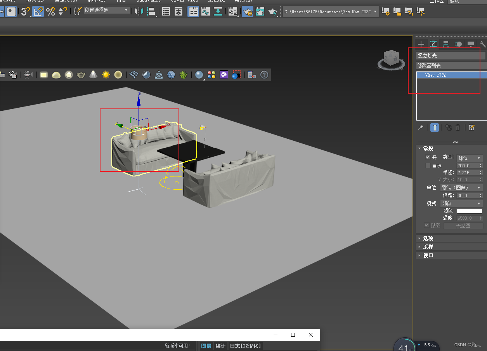Open the project path dropdown
Screen dimensions: 487x351
[331, 12]
